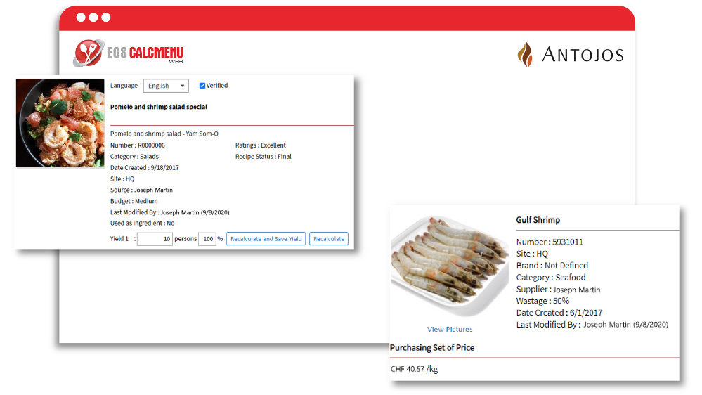The image size is (702, 395).
Task: Click the ANTOJOS brand name text
Action: point(583,55)
